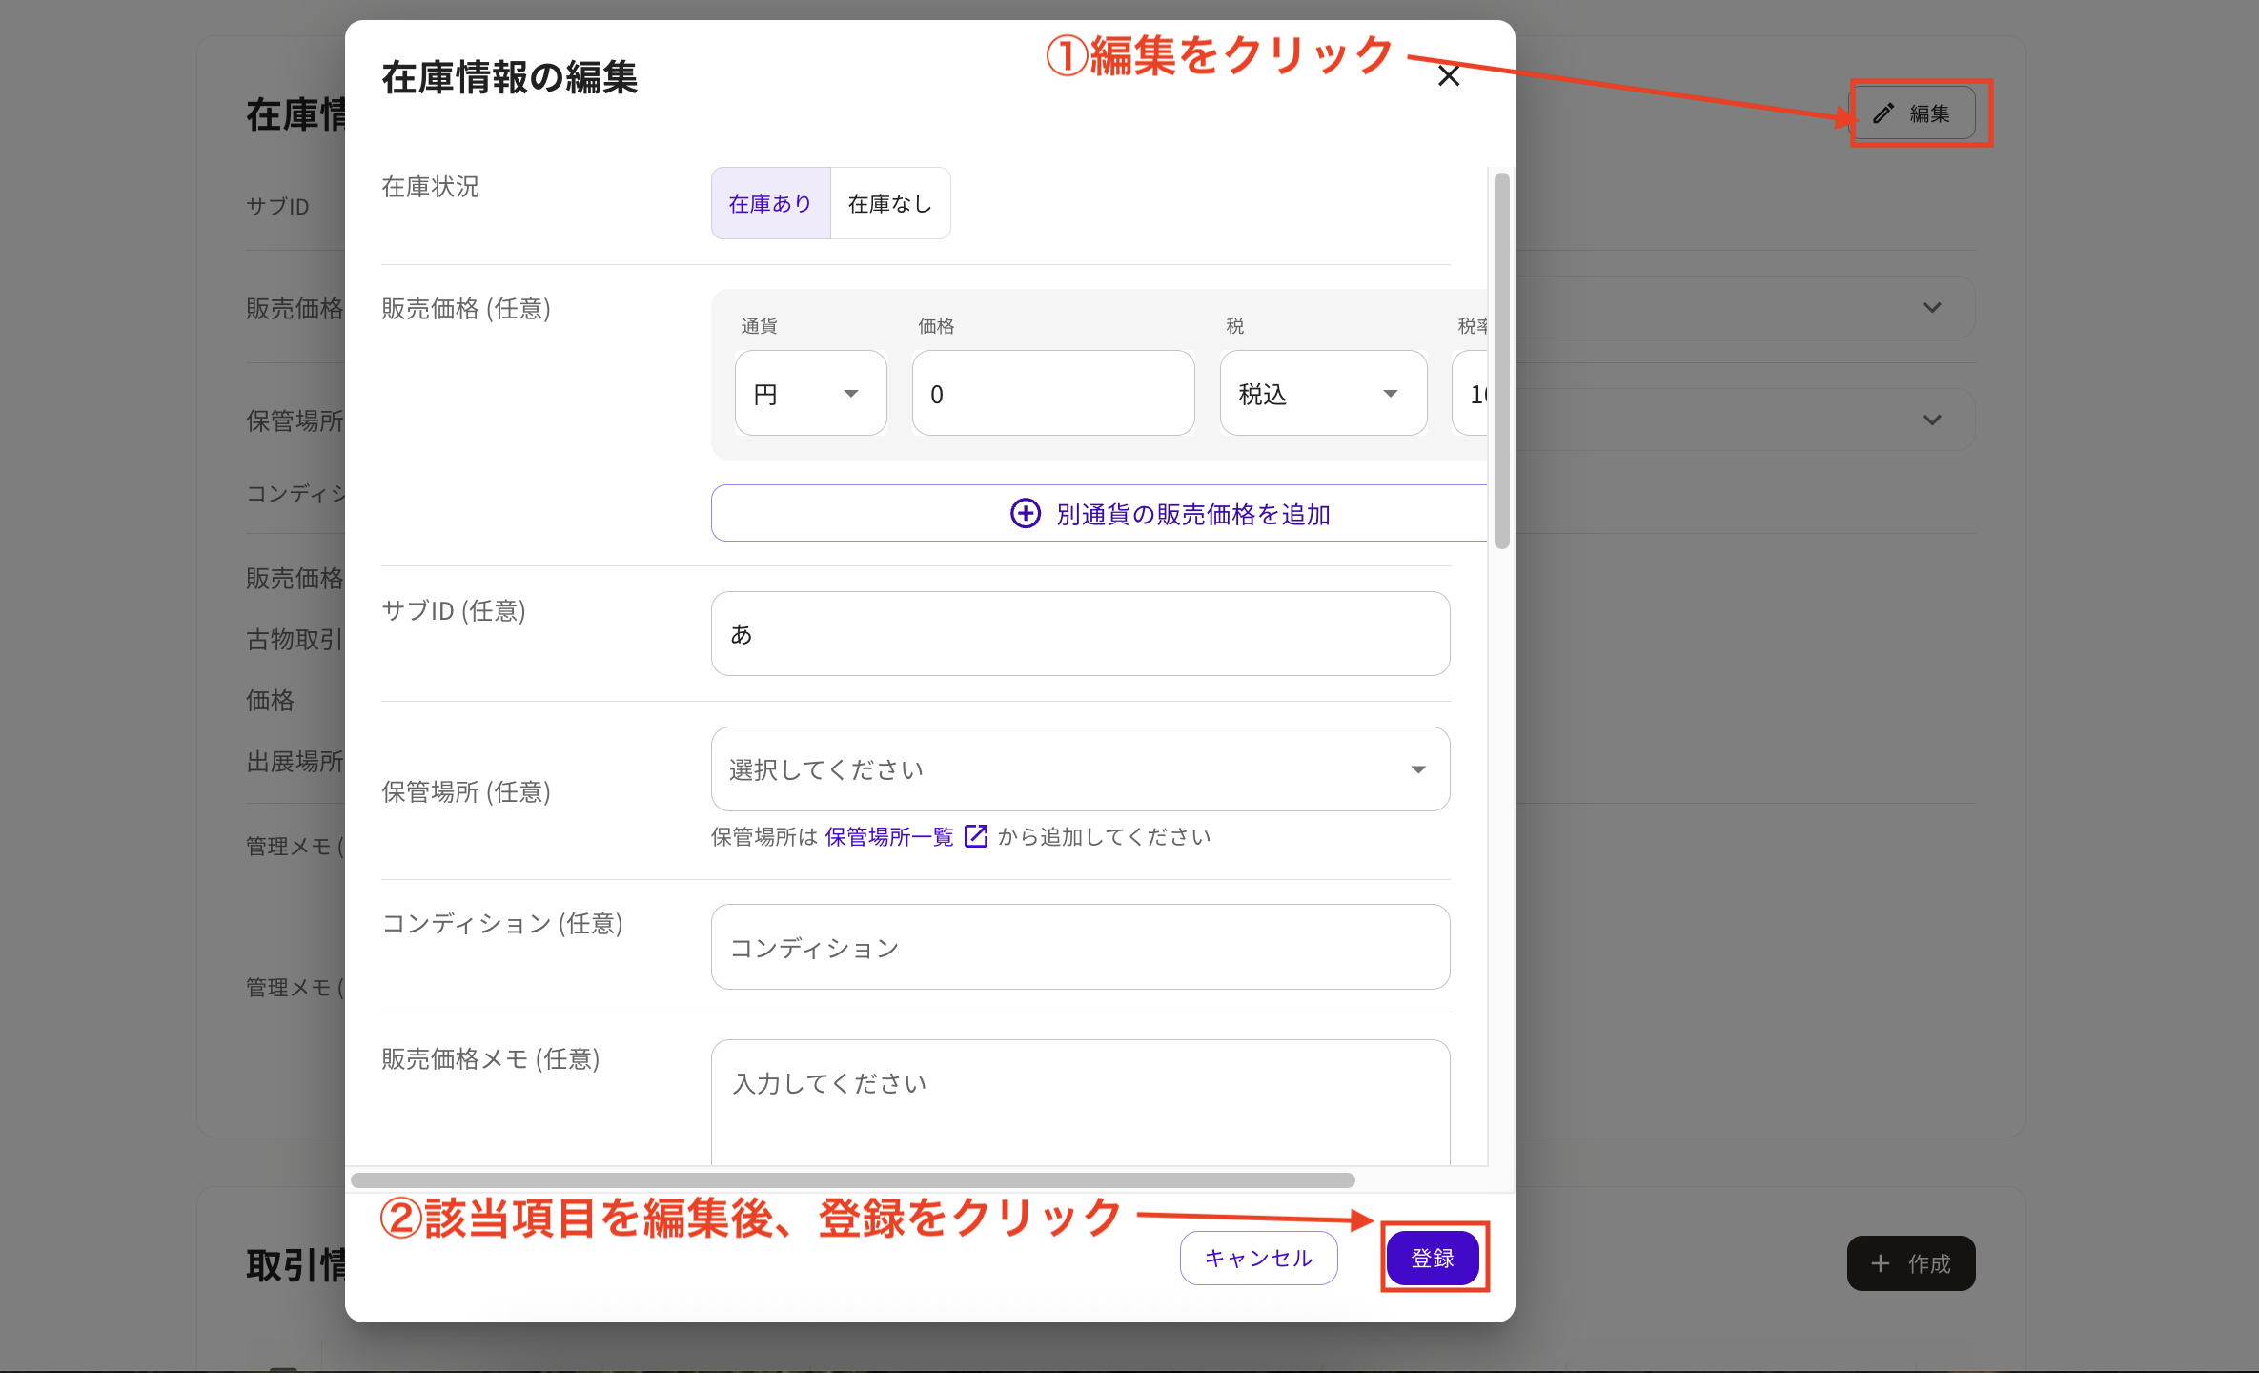
Task: Open the 税 dropdown showing 税込
Action: pyautogui.click(x=1323, y=393)
